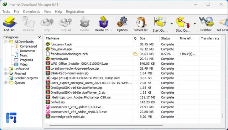228x130 pixels.
Task: Sort by Q column header
Action: tap(135, 38)
